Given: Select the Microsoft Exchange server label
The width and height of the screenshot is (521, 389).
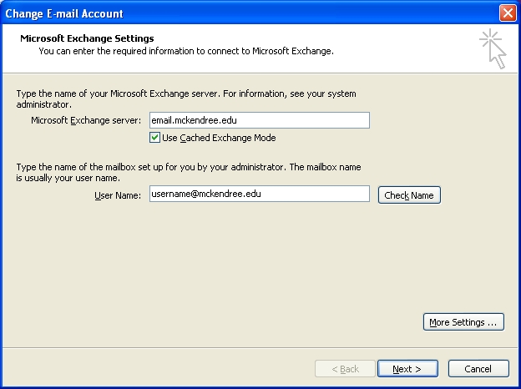Looking at the screenshot, I should coord(86,121).
